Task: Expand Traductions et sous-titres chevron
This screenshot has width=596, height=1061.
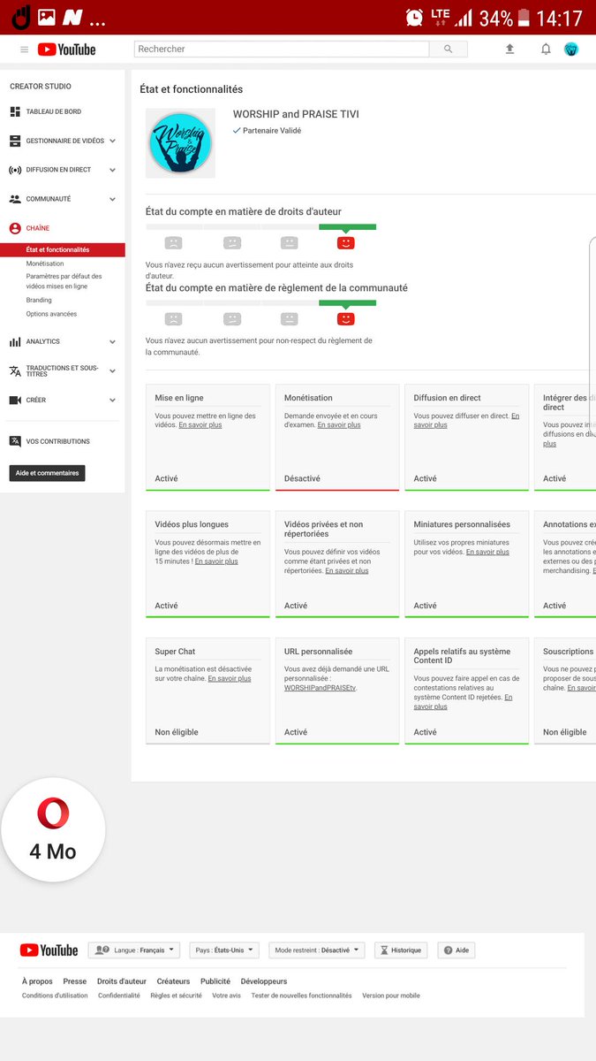Action: (112, 371)
